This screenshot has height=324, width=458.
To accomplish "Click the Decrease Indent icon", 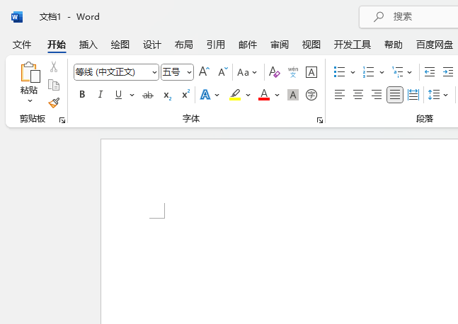I will pyautogui.click(x=430, y=72).
